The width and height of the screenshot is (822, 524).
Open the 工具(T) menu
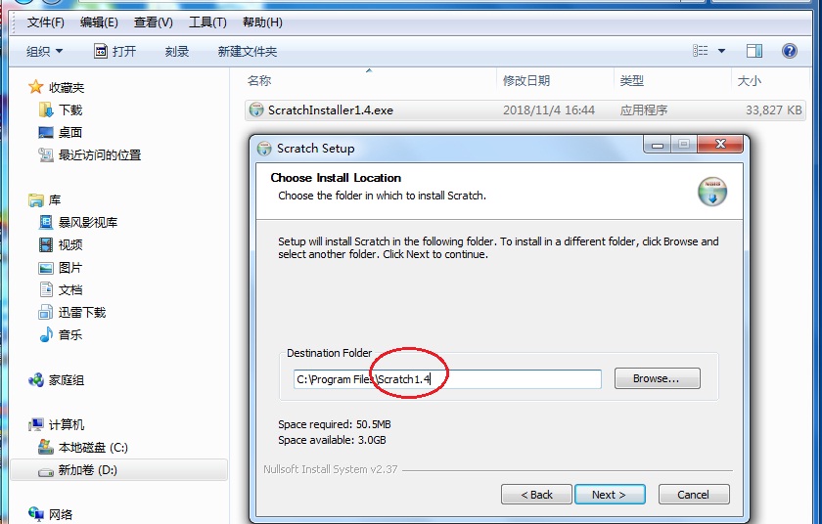[x=207, y=22]
